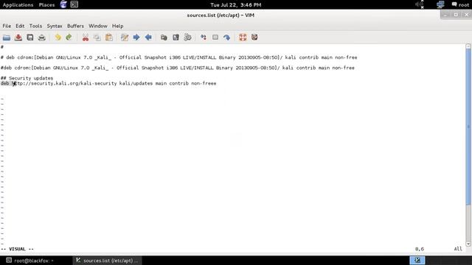
Task: Click the vertical scrollbar thumb
Action: coord(468,127)
